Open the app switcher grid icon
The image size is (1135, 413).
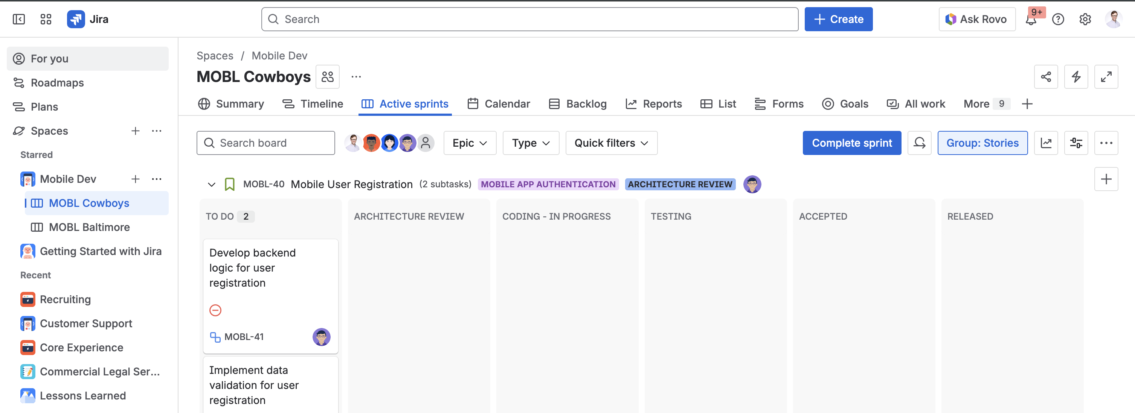(x=46, y=19)
